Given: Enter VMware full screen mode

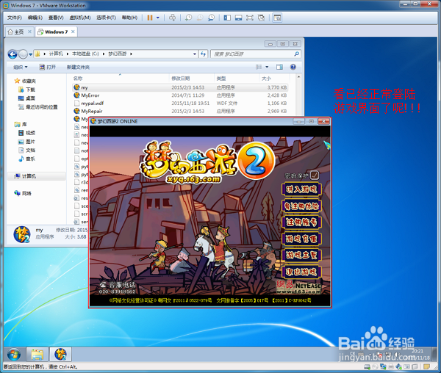Looking at the screenshot, I should point(250,18).
